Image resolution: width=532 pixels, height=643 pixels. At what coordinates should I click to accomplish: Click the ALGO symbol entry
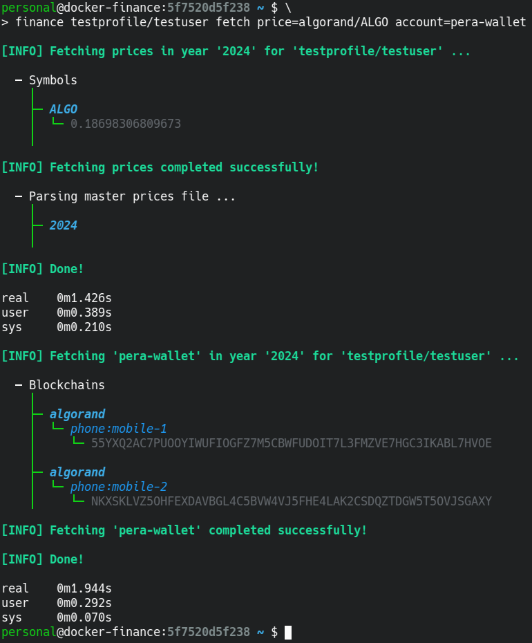63,109
